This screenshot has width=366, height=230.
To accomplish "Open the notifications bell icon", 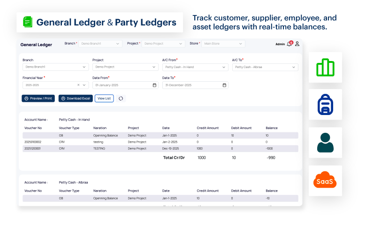I will click(289, 44).
